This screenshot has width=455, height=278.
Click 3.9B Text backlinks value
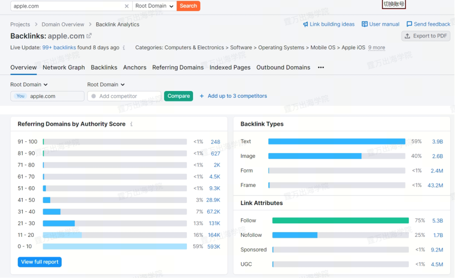[437, 142]
